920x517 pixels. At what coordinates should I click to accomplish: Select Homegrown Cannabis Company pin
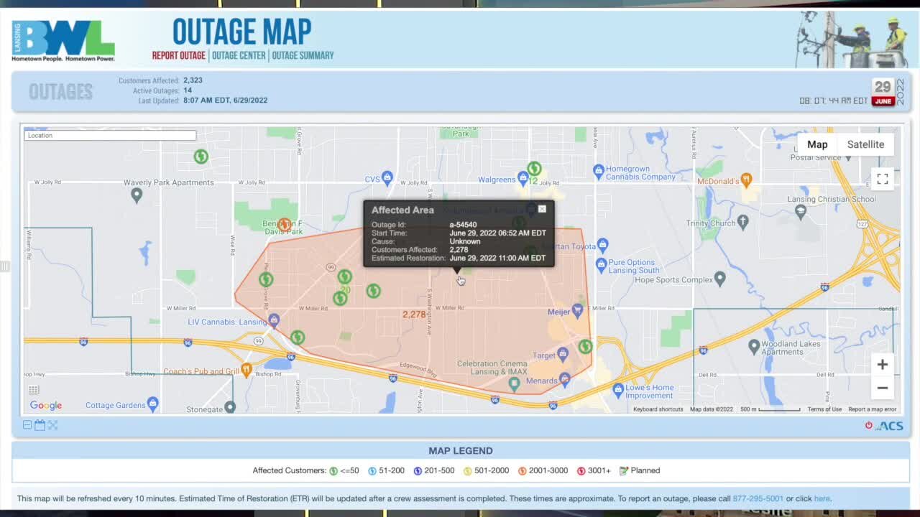tap(598, 171)
